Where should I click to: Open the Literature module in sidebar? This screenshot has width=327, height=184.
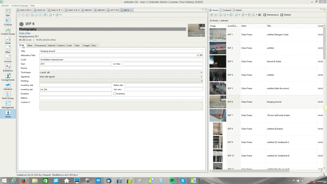click(8, 86)
